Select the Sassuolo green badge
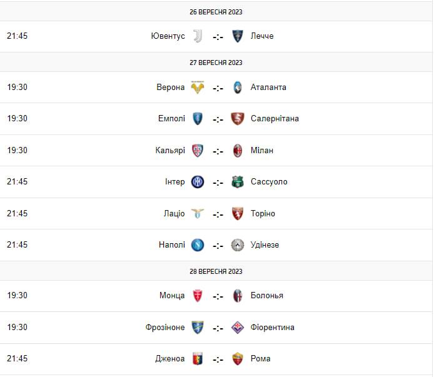This screenshot has height=377, width=434. 238,182
